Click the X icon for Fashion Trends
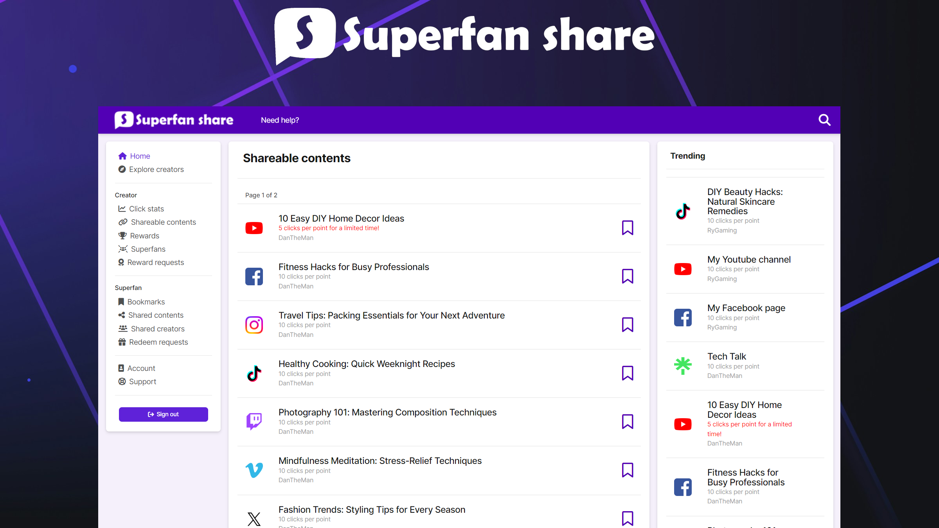 [x=254, y=519]
